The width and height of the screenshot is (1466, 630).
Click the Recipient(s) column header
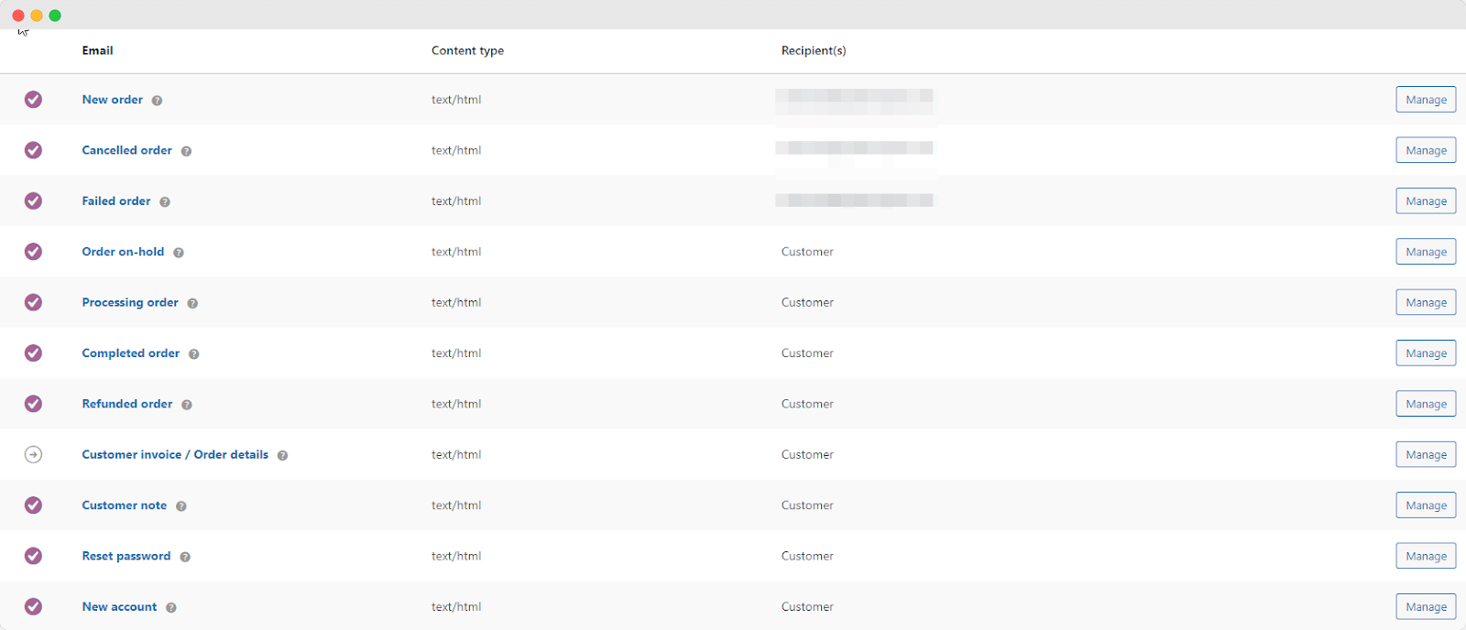(x=814, y=50)
